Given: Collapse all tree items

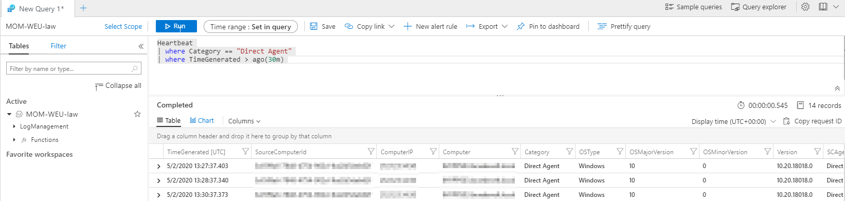Looking at the screenshot, I should (x=118, y=86).
